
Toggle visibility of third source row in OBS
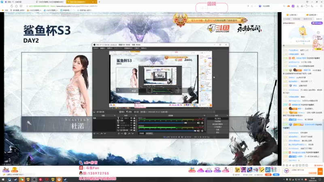point(131,123)
